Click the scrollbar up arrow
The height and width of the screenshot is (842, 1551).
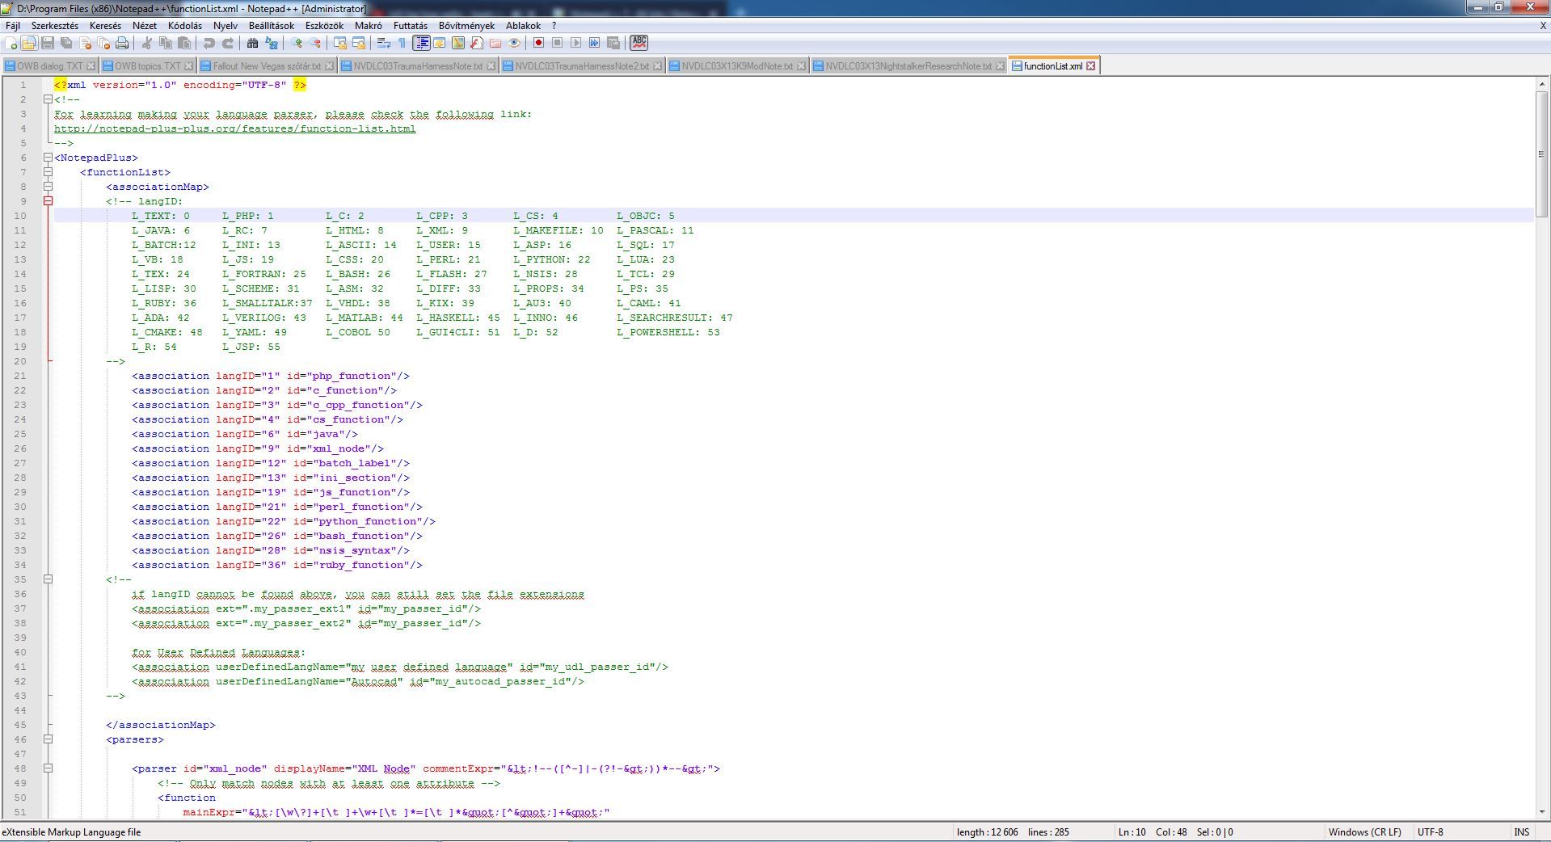(1542, 84)
